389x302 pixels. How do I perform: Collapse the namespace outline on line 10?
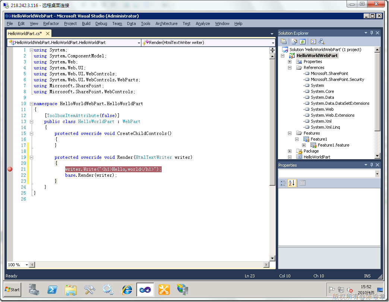32,104
